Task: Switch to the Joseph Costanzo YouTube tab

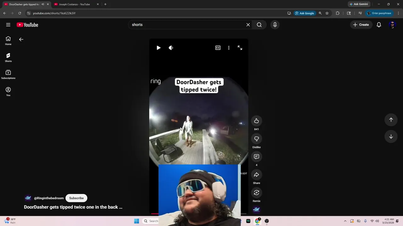Action: click(x=74, y=4)
